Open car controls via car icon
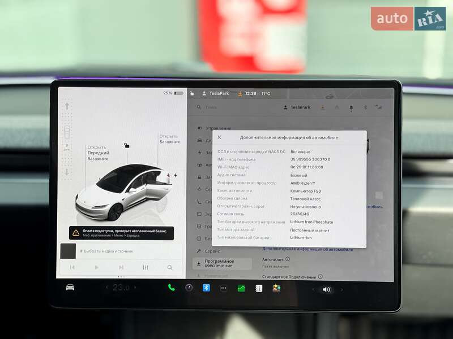 click(70, 287)
